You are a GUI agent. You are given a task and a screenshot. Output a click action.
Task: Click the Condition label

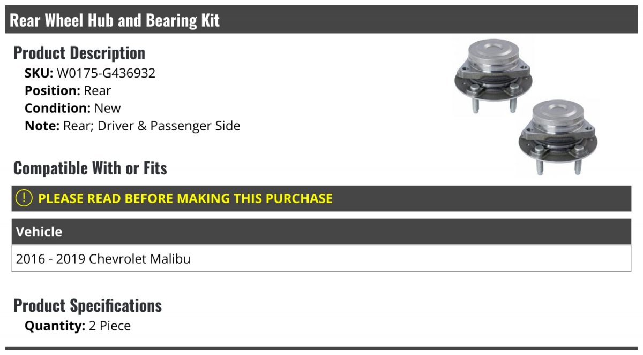coord(57,109)
